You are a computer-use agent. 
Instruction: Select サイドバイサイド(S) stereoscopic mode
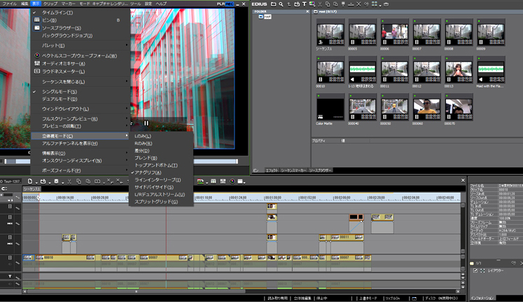pos(161,187)
